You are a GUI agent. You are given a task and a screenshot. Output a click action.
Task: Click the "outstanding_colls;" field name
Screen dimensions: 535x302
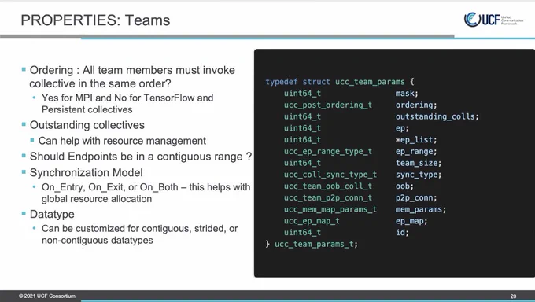click(437, 116)
